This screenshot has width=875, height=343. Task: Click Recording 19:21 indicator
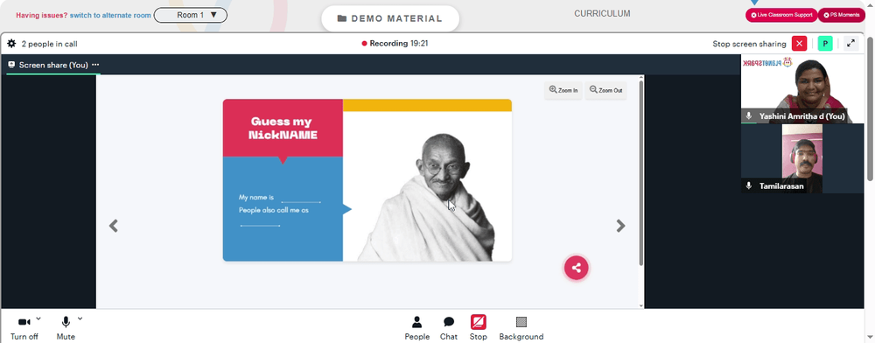(x=395, y=44)
